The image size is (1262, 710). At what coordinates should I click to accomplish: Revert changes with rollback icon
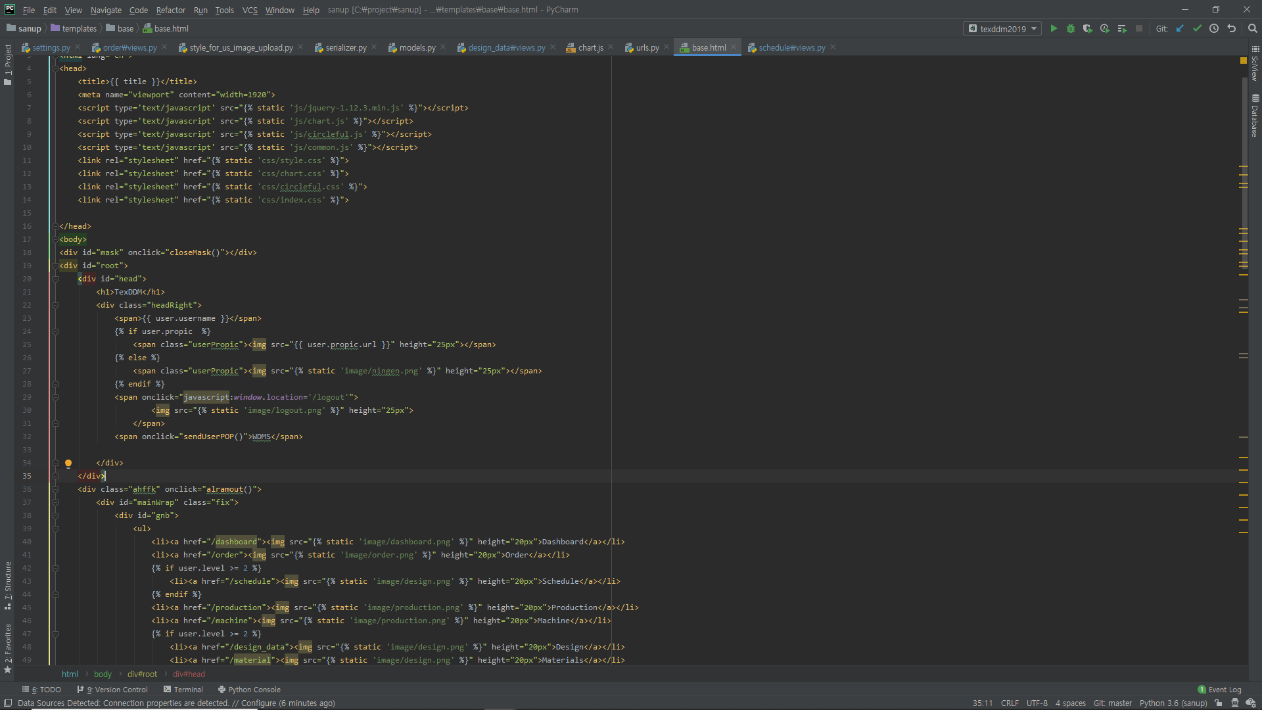pos(1232,28)
